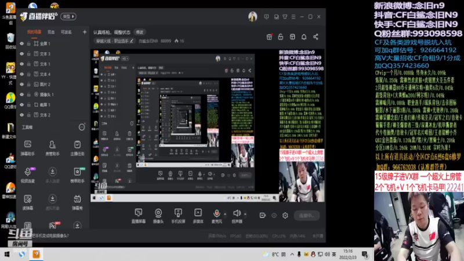
Task: Open weather widget showing 8°C
Action: pyautogui.click(x=275, y=254)
